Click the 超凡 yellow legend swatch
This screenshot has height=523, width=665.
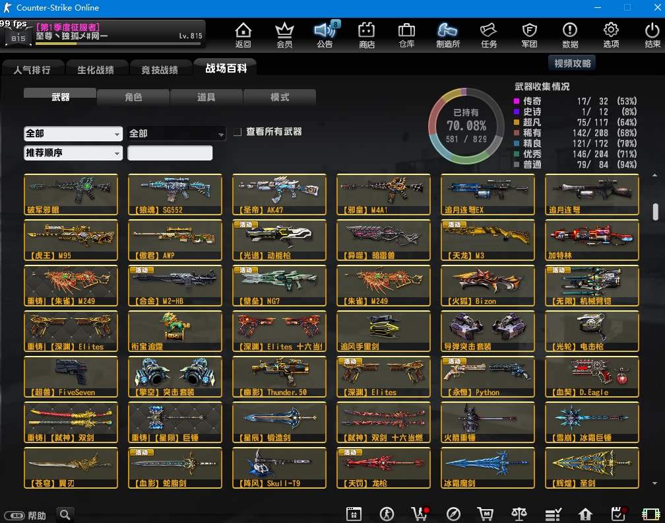point(517,122)
